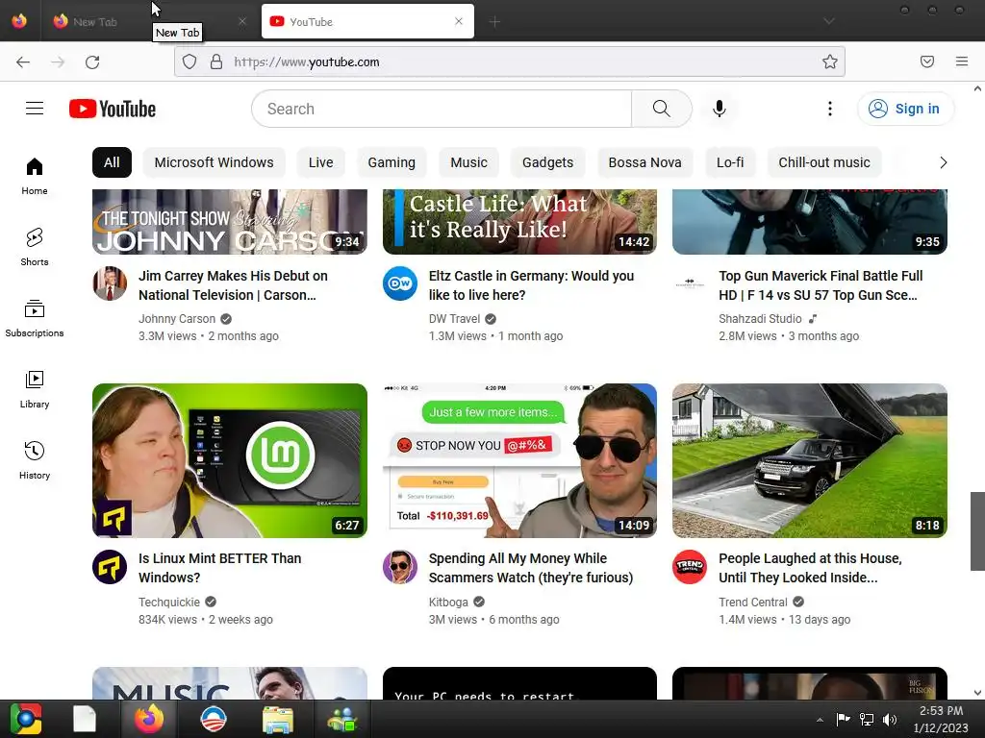Start voice search with microphone icon
Viewport: 985px width, 738px height.
(720, 109)
